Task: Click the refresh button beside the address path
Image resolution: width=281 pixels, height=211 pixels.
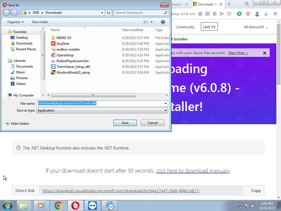Action: click(108, 13)
